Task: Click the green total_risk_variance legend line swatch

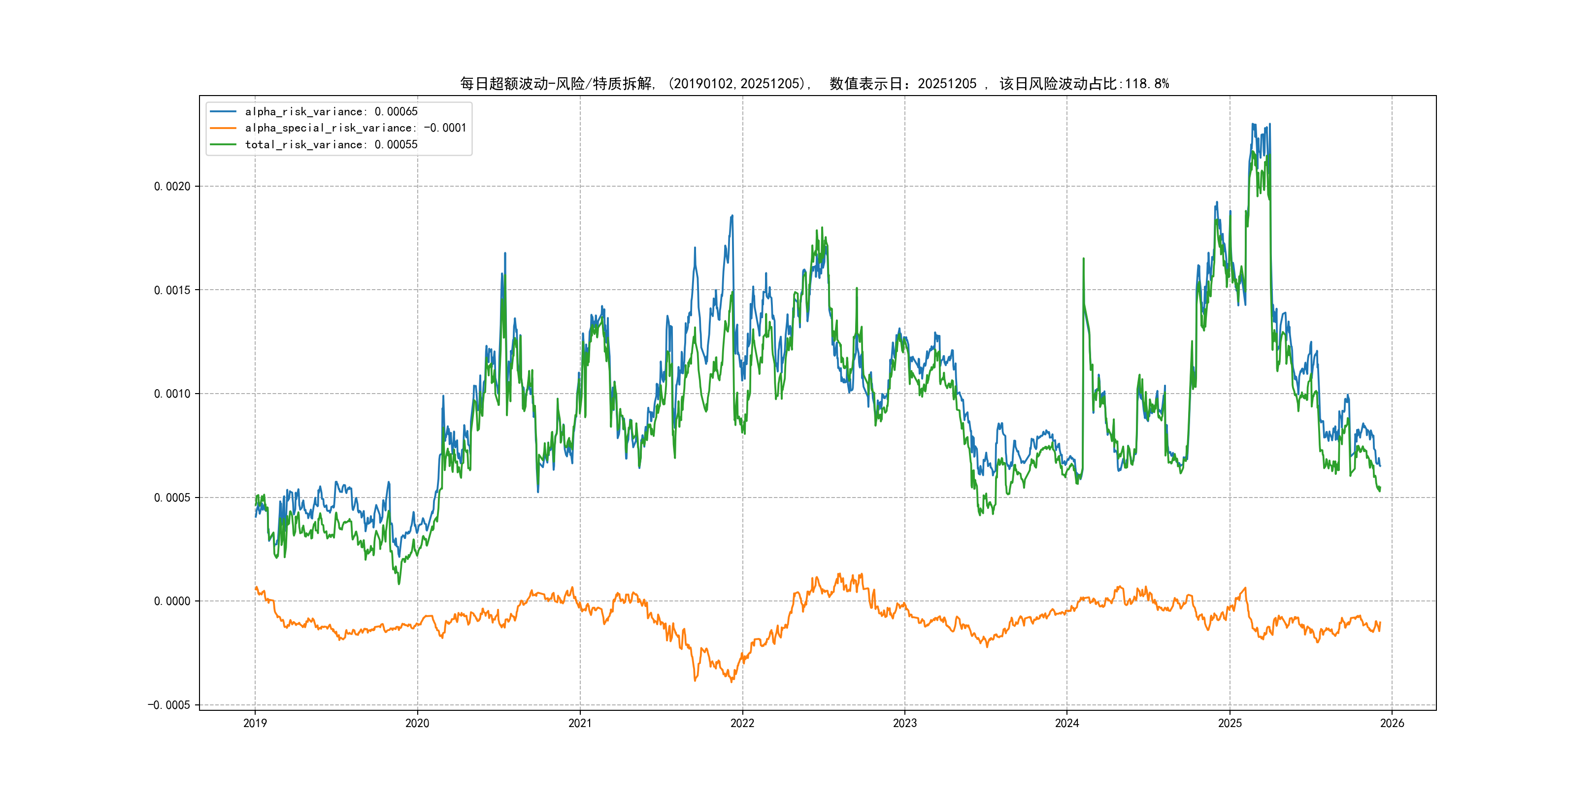Action: pos(223,144)
